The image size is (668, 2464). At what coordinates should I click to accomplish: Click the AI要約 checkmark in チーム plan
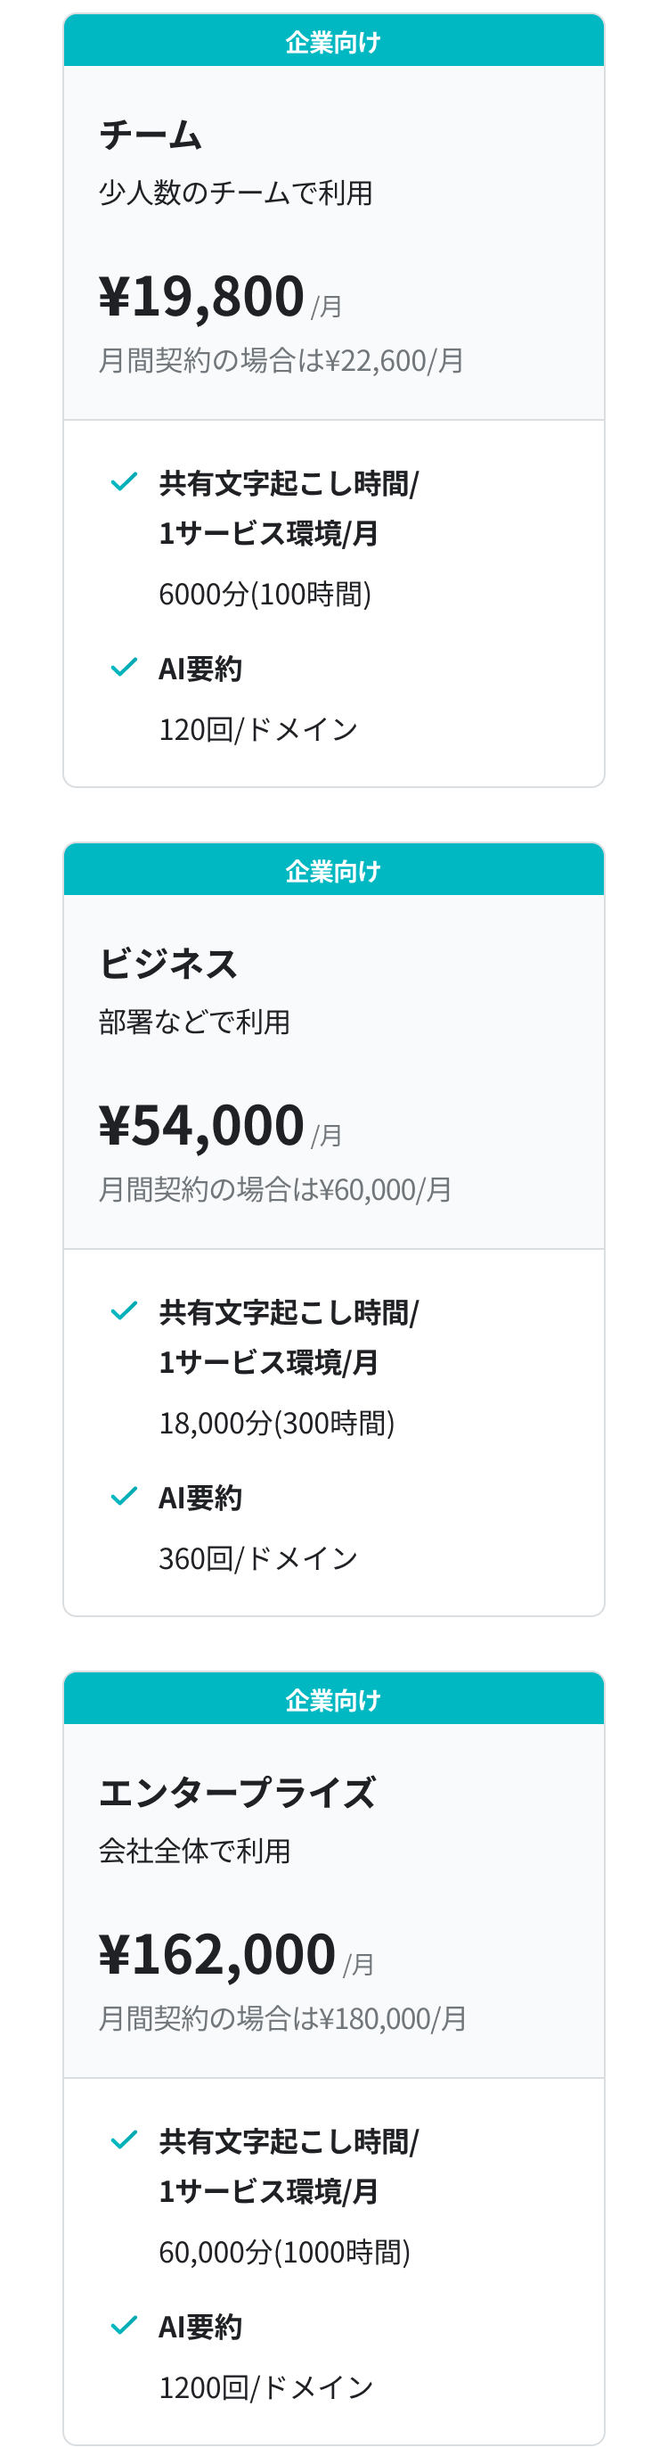124,668
